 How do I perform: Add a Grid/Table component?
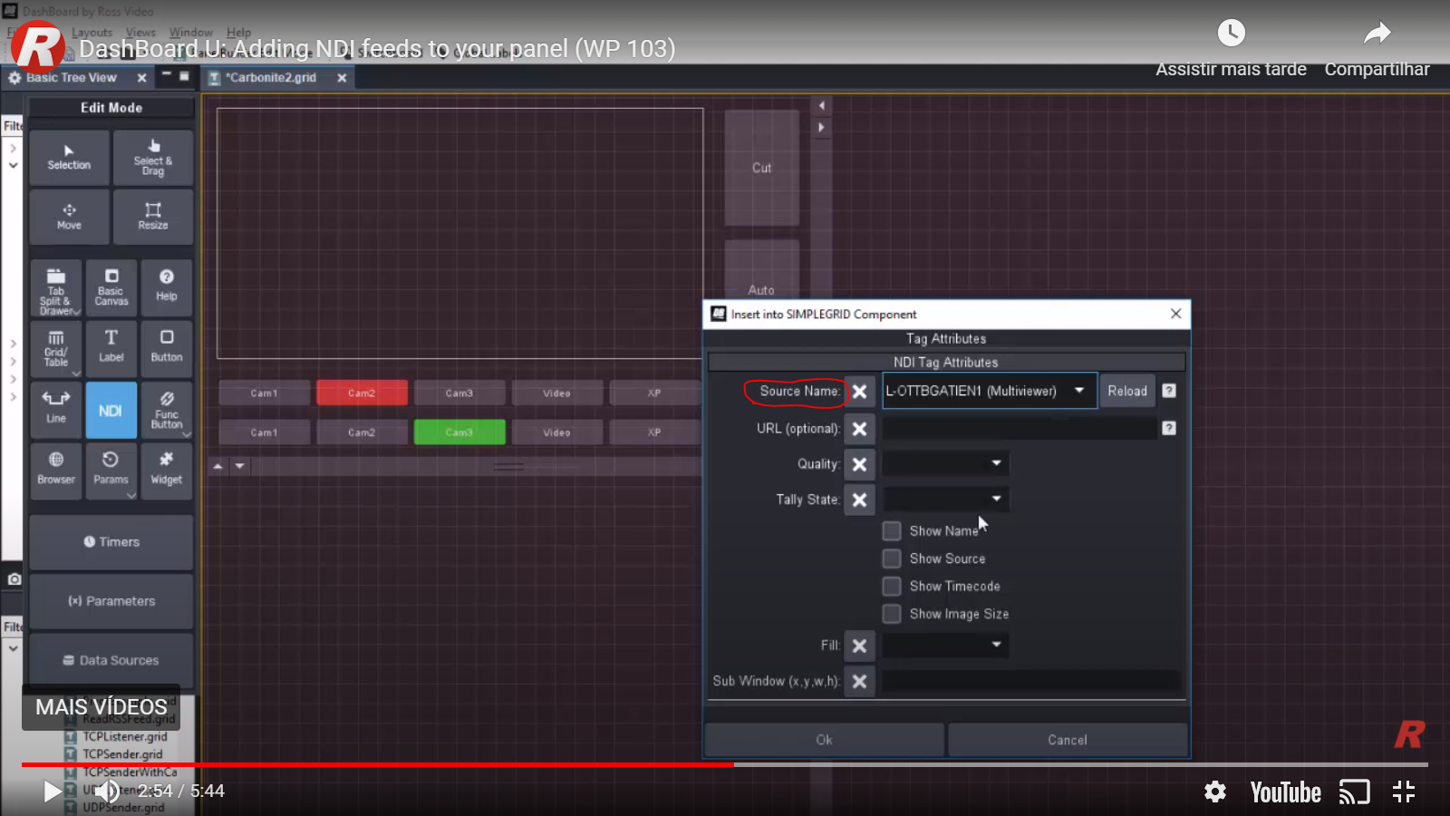(x=56, y=349)
